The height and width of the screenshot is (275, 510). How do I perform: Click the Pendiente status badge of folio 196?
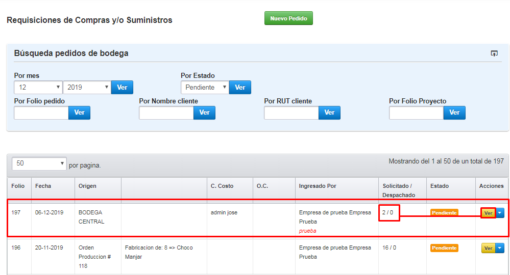coord(444,248)
